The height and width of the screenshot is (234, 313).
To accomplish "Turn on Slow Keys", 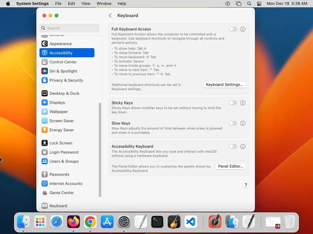I will coord(233,123).
